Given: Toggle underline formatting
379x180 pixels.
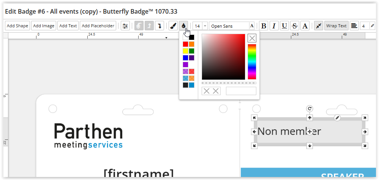Looking at the screenshot, I should coord(284,26).
